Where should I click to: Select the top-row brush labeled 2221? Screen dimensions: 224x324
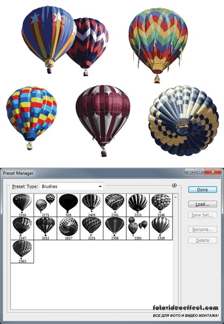click(x=138, y=205)
